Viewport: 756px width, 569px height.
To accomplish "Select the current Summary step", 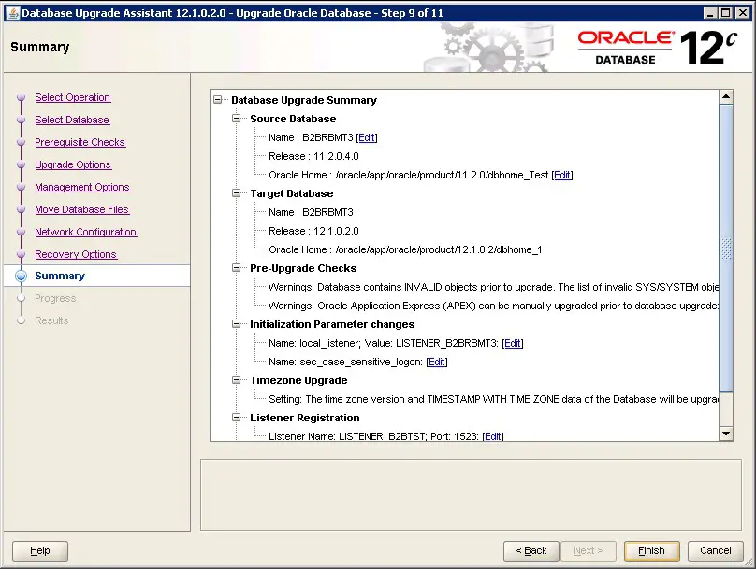I will point(60,276).
